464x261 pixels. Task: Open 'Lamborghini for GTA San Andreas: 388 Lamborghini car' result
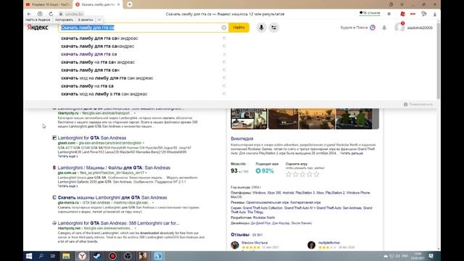(119, 223)
